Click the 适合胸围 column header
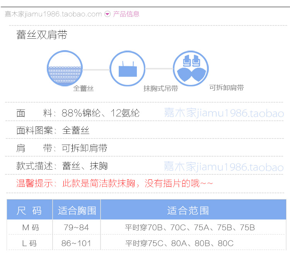The height and width of the screenshot is (255, 290). (77, 210)
